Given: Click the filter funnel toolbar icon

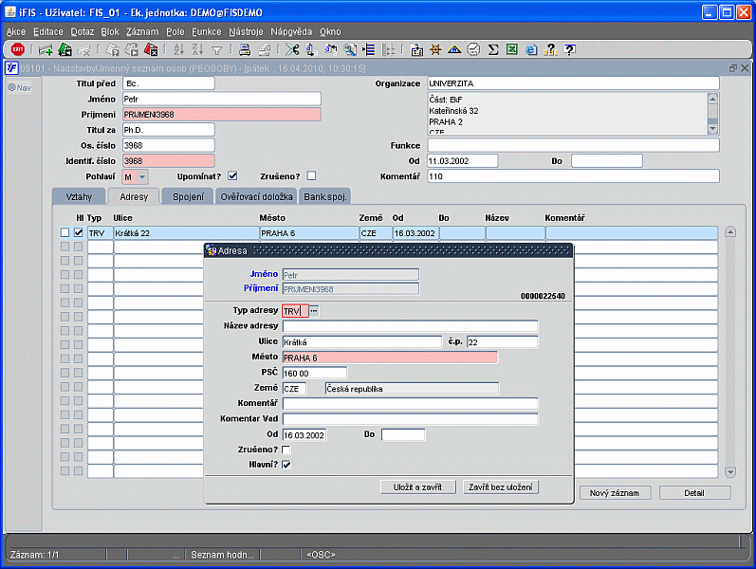Looking at the screenshot, I should pos(216,49).
